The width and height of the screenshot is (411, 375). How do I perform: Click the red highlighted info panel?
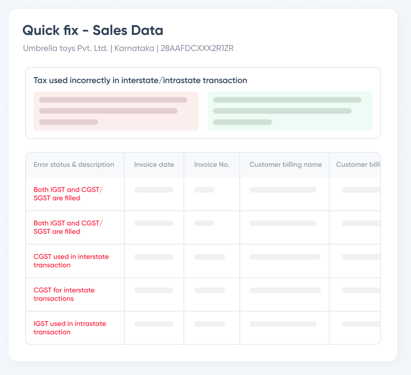point(116,111)
